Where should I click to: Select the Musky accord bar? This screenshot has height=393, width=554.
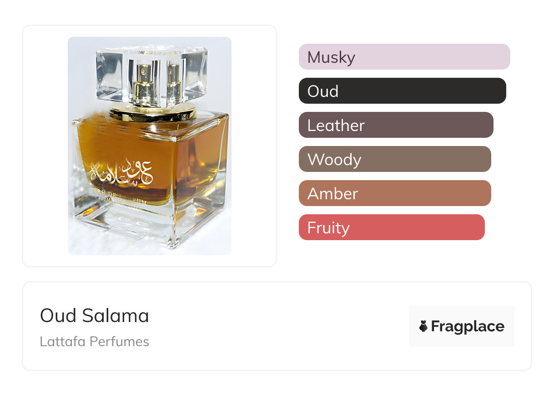tap(404, 57)
